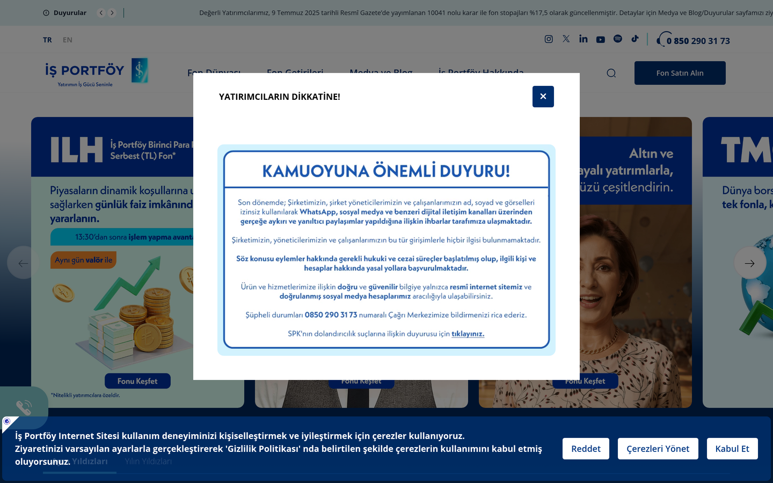Click Fonu Keşfet under the woman's photo
The image size is (773, 483).
pyautogui.click(x=585, y=381)
